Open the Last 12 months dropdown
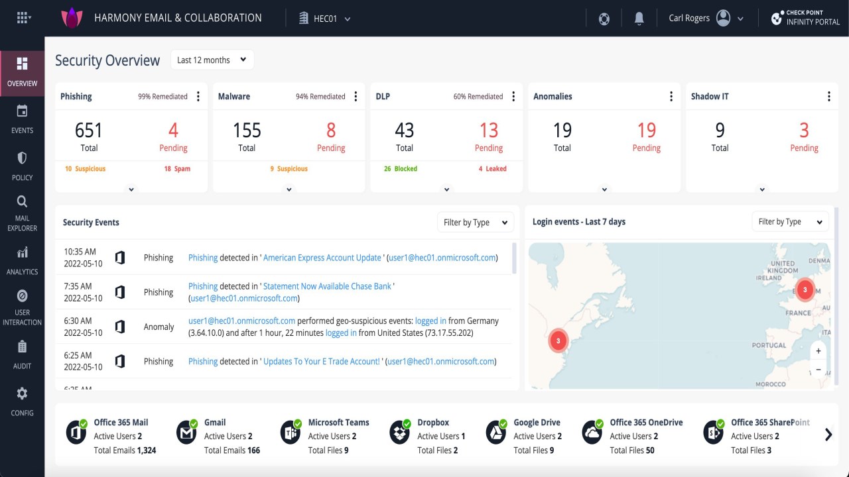 coord(212,60)
